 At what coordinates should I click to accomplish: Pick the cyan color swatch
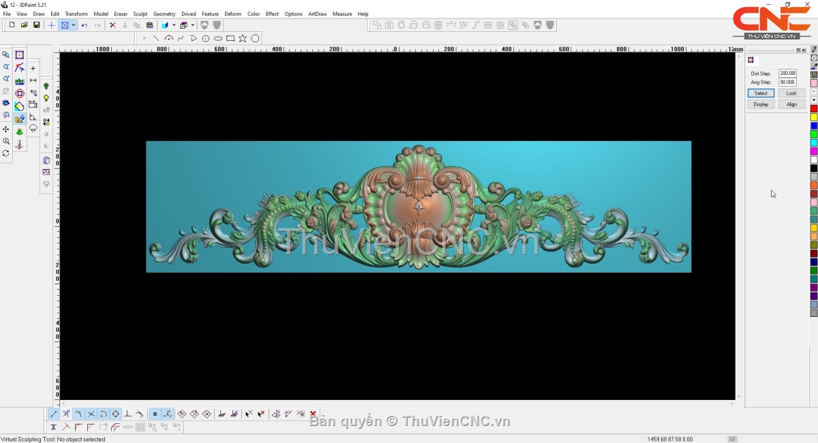point(814,143)
